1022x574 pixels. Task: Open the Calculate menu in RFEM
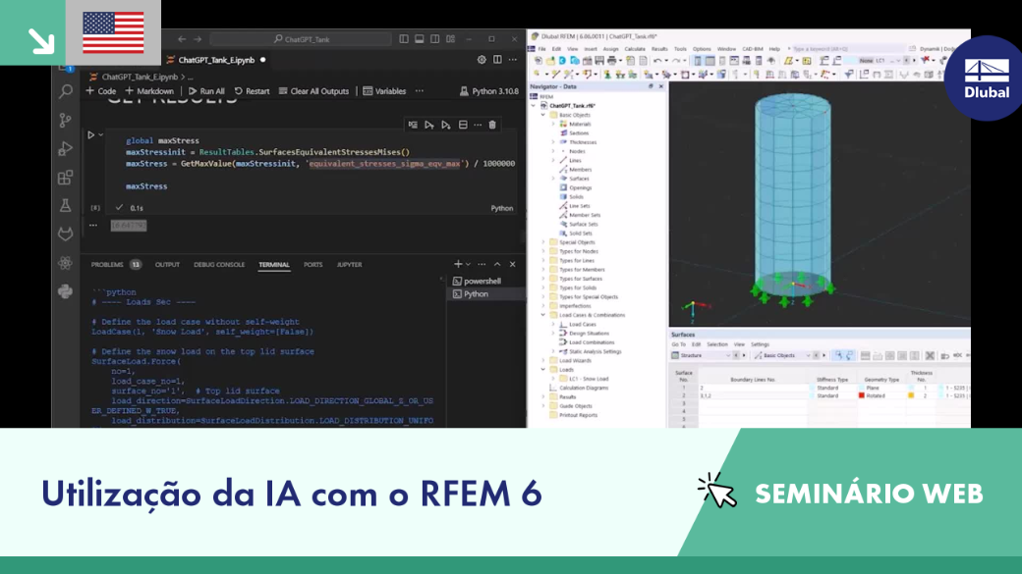point(634,49)
